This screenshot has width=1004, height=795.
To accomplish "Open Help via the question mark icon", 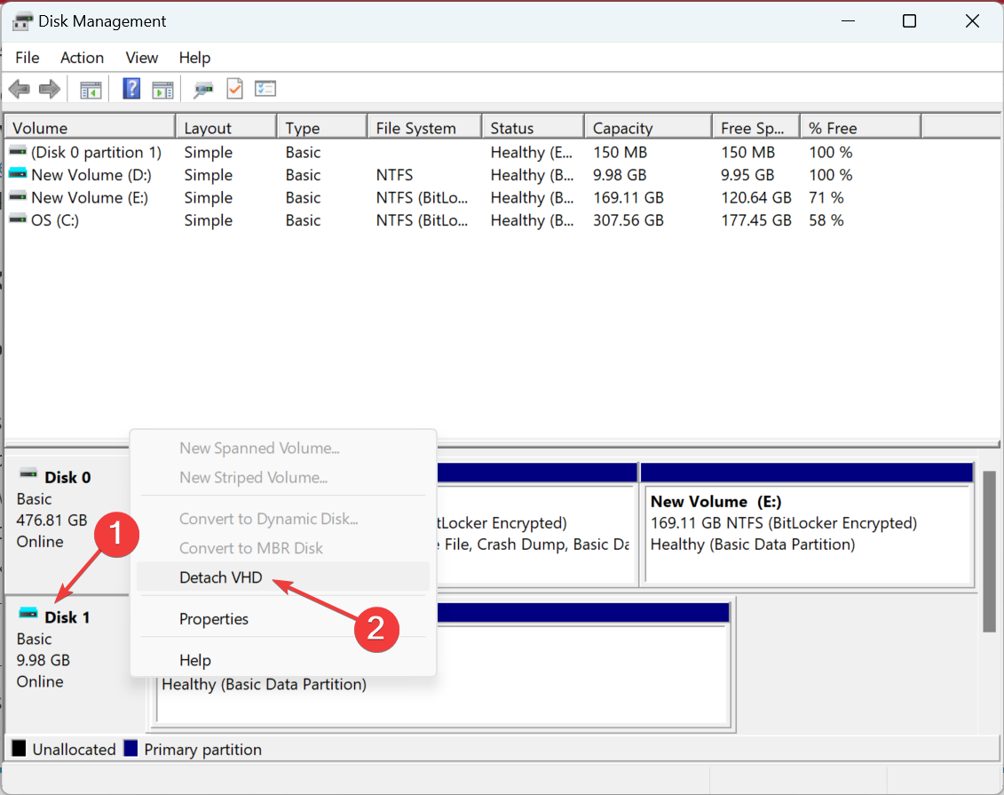I will tap(131, 89).
